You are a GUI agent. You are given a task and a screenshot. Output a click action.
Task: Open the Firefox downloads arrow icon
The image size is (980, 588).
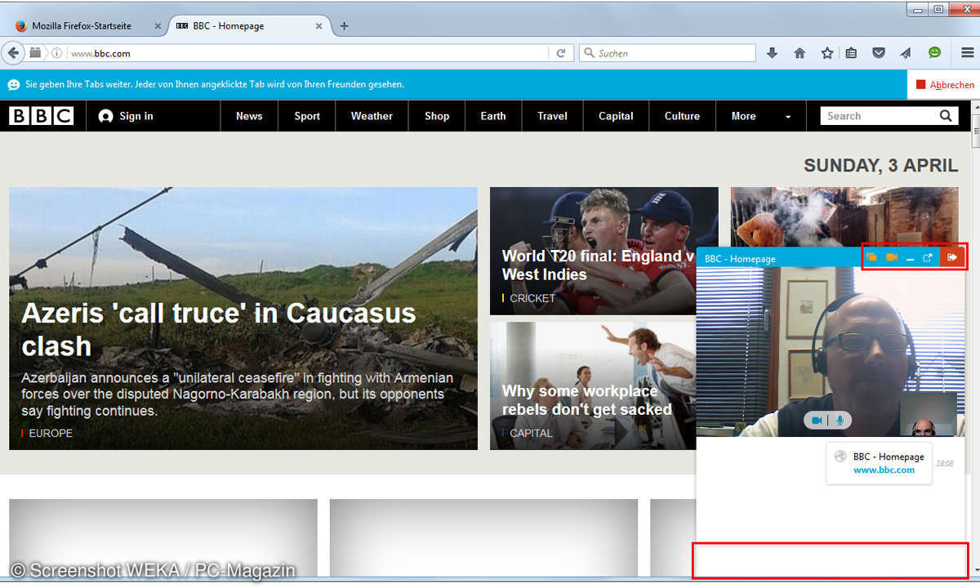tap(772, 53)
